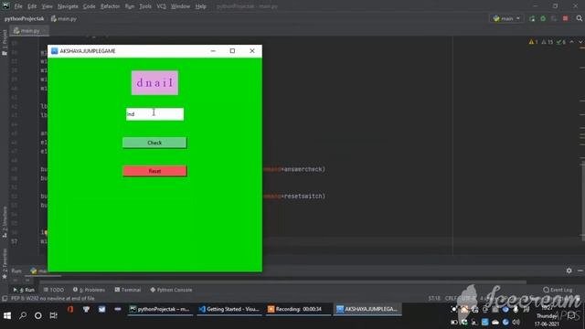The width and height of the screenshot is (585, 329).
Task: Click the Run with Coverage icon
Action: coord(554,18)
